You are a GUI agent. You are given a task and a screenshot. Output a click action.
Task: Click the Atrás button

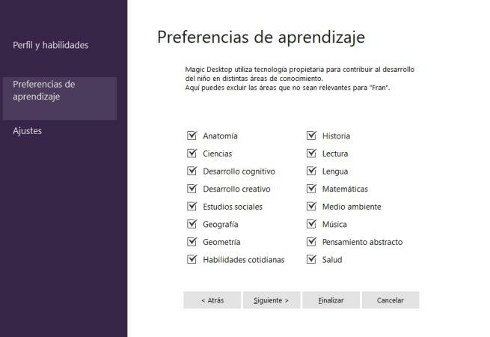tap(212, 300)
